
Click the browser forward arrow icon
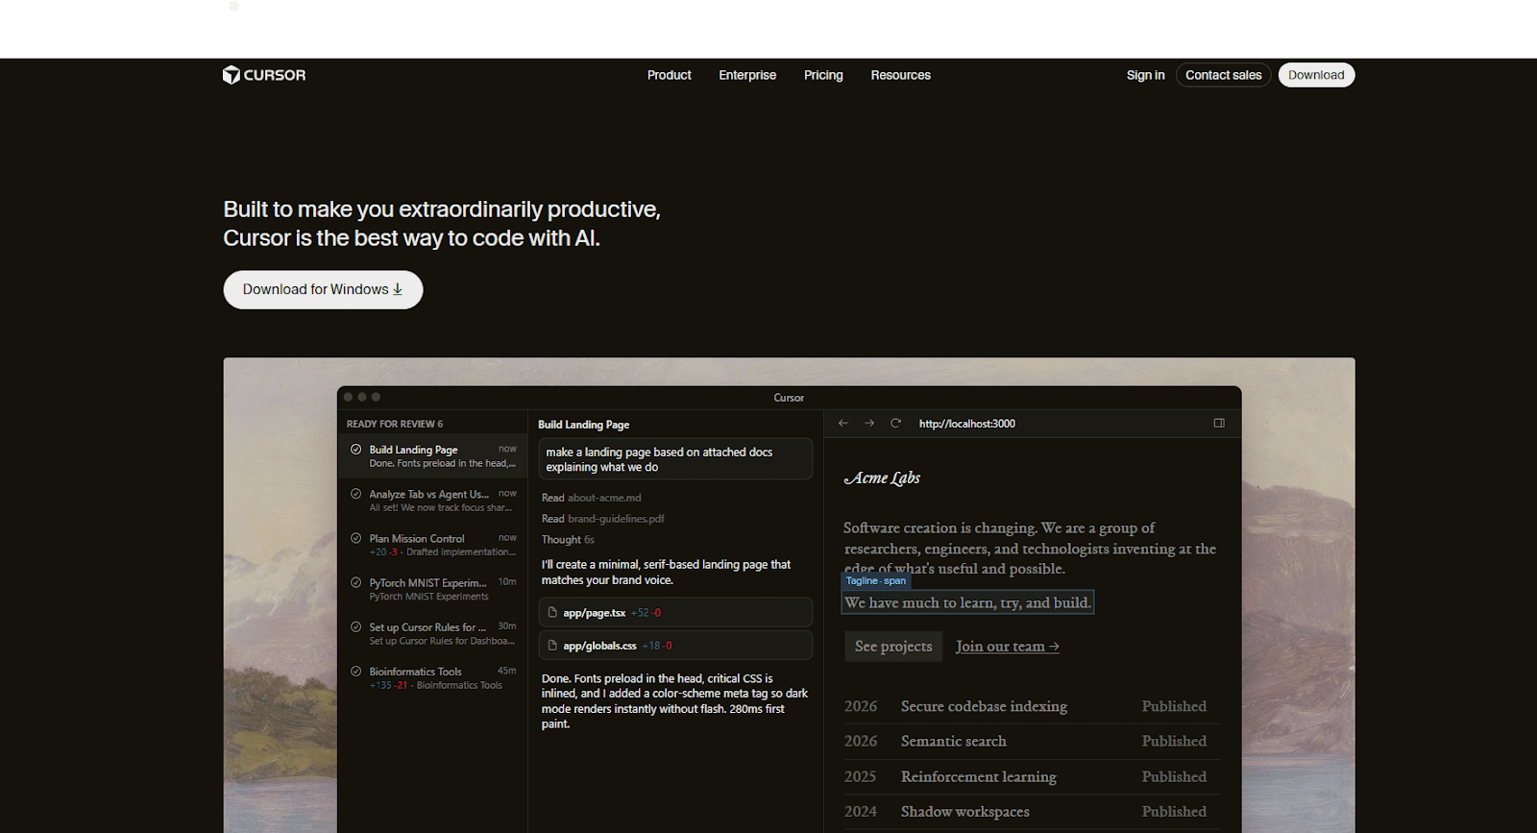tap(869, 424)
